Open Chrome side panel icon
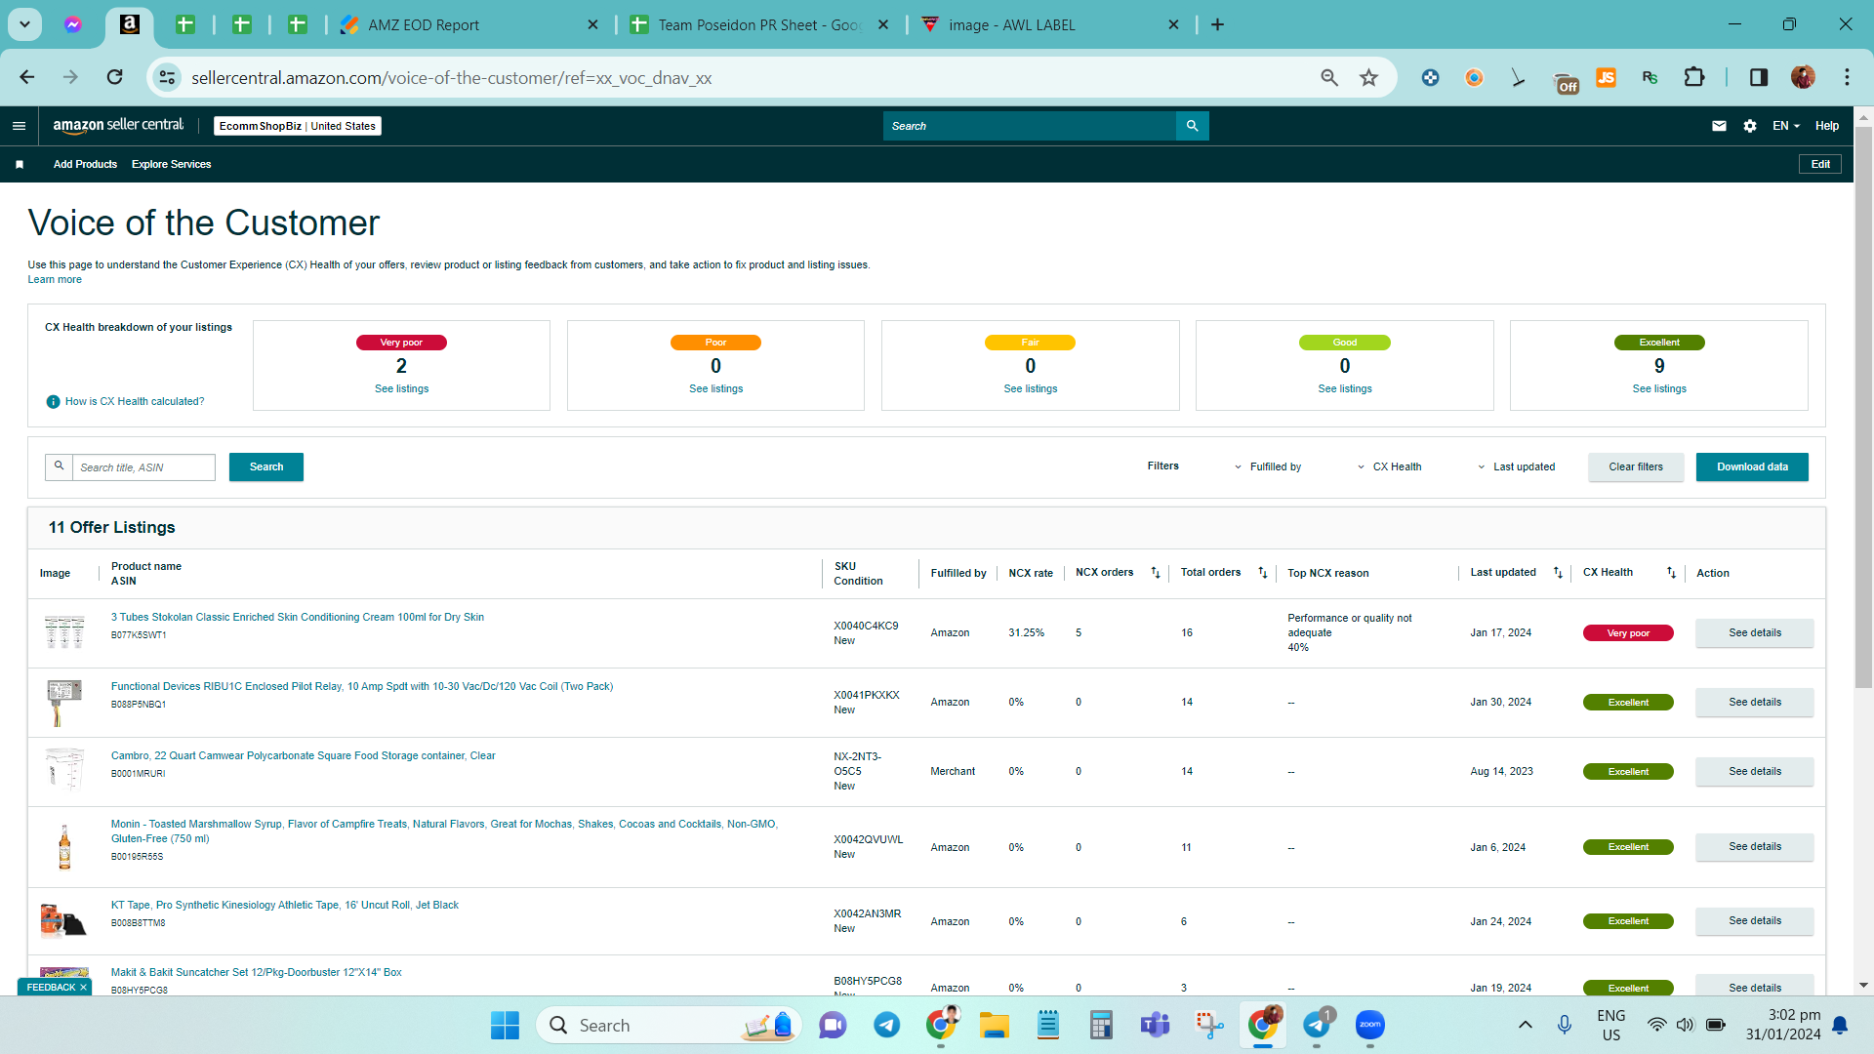 1759,77
